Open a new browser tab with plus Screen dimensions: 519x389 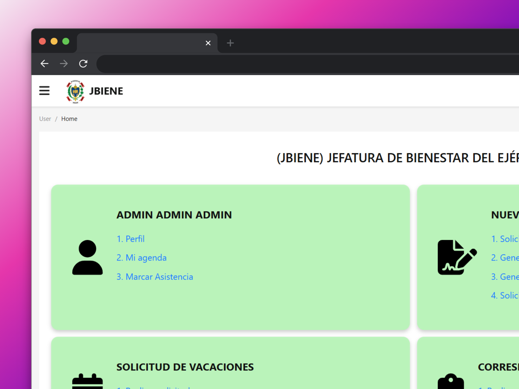pyautogui.click(x=230, y=43)
